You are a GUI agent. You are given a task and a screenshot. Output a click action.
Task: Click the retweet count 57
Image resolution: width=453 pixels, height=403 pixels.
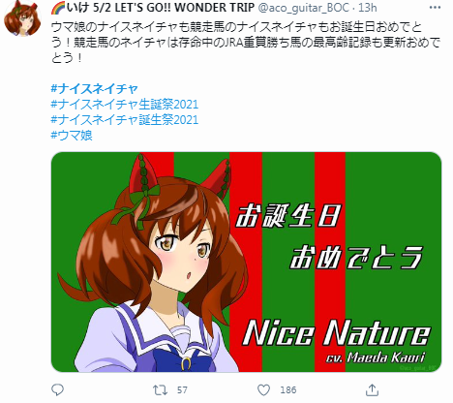point(182,390)
